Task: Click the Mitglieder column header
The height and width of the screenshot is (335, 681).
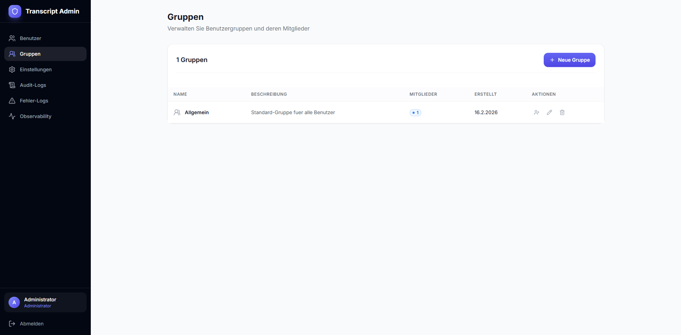Action: pyautogui.click(x=423, y=94)
